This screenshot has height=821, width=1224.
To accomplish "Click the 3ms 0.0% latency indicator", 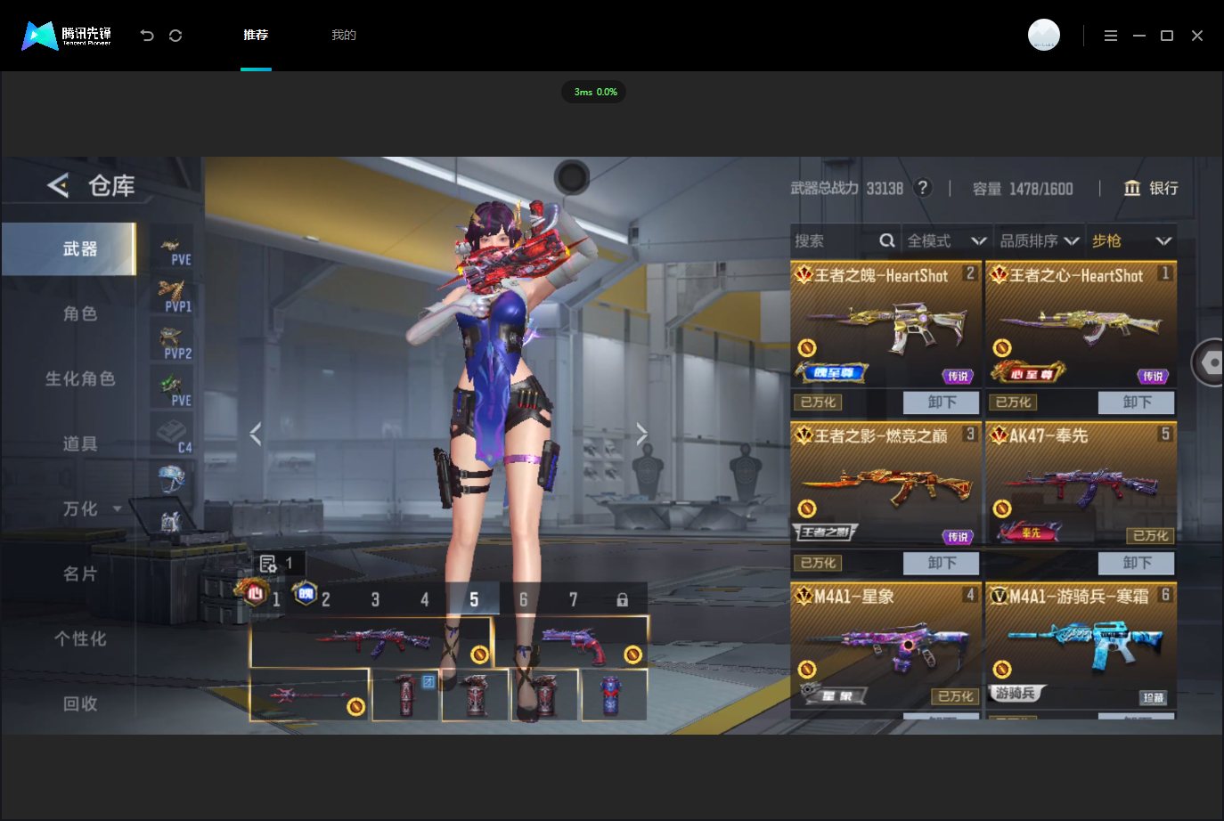I will pos(594,92).
